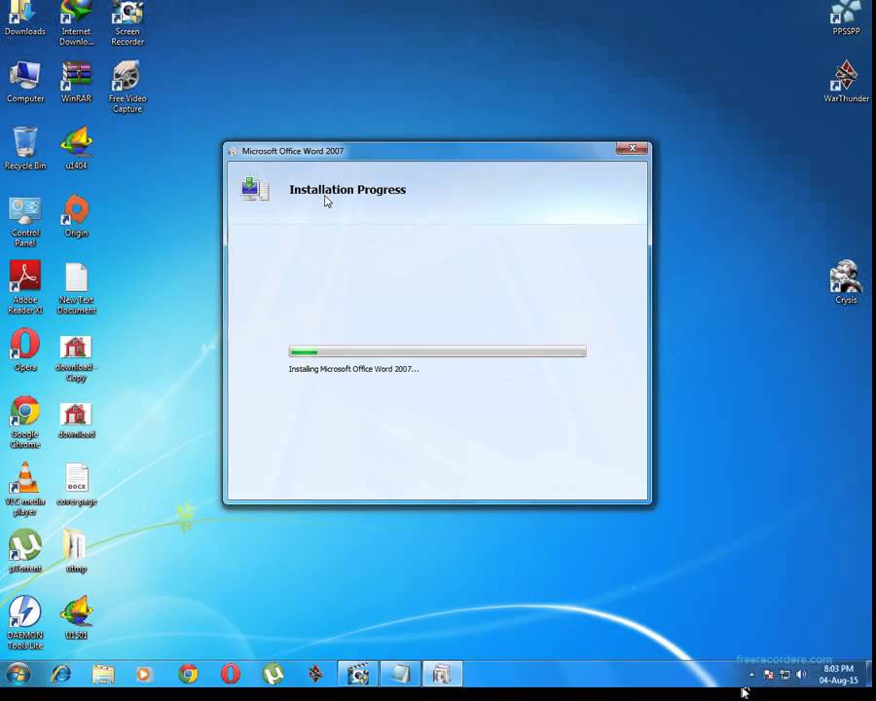The width and height of the screenshot is (876, 701).
Task: Switch to the blank window taskbar button
Action: click(400, 674)
